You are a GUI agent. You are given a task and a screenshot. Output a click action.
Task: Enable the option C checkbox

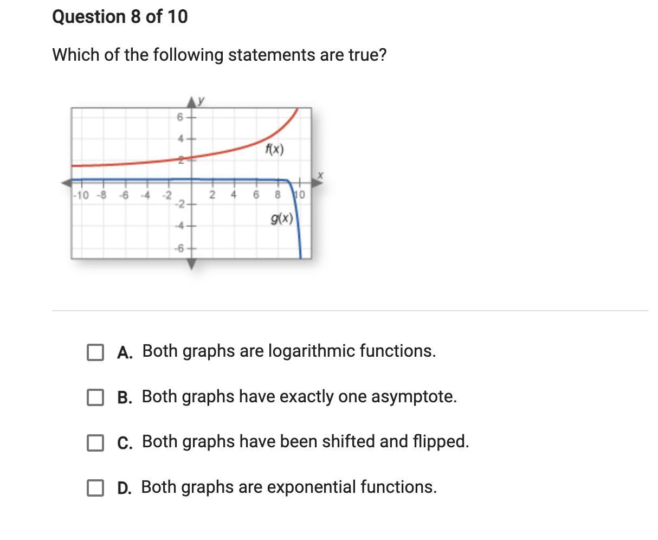(95, 442)
